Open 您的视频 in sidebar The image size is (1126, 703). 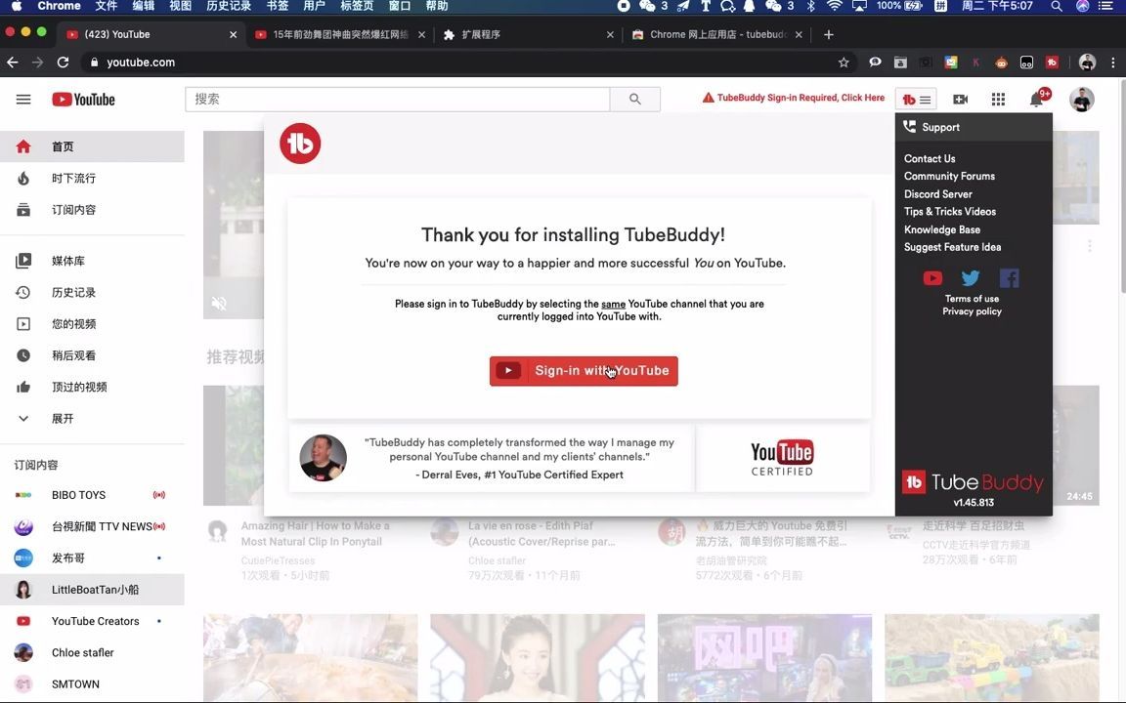(x=92, y=323)
